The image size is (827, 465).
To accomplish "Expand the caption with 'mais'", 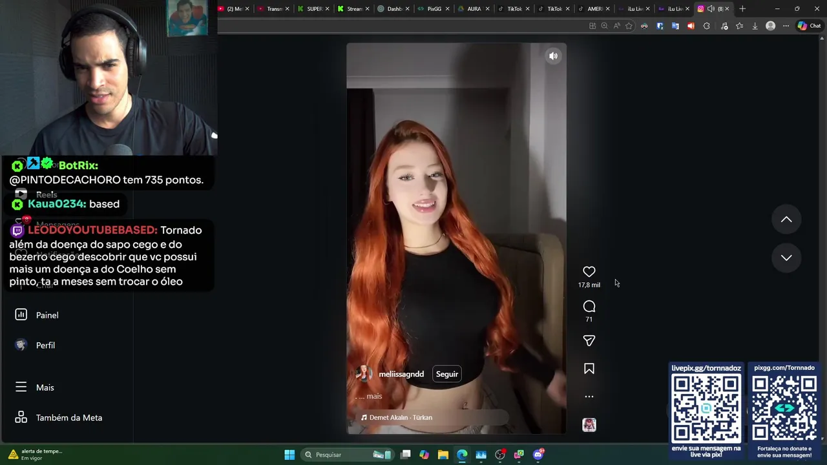I will [x=374, y=396].
